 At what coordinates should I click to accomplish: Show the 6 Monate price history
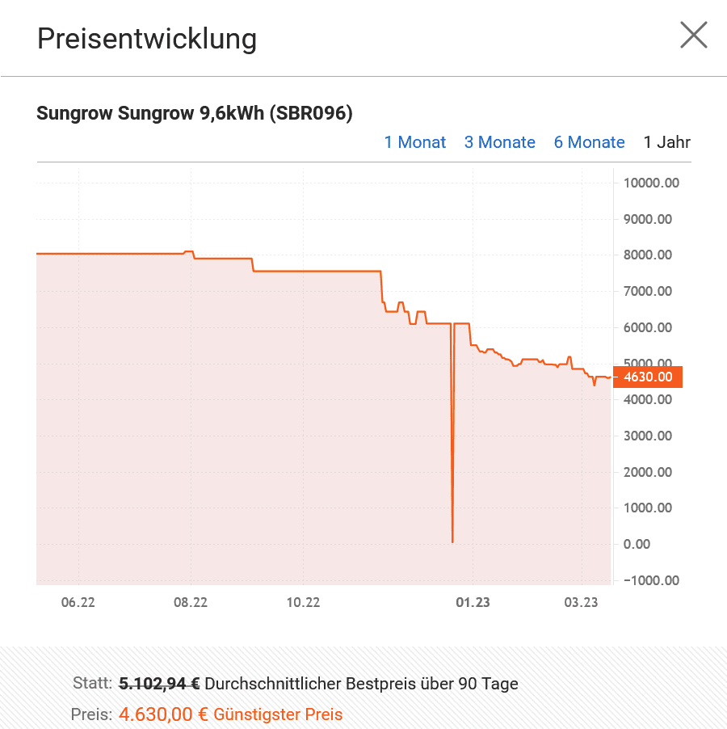pyautogui.click(x=589, y=141)
